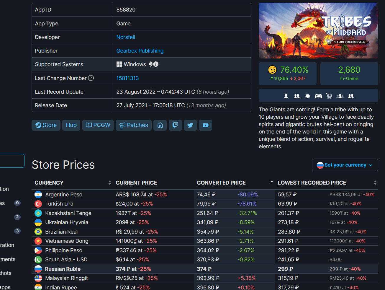Screen dimensions: 385x290
Task: Click the Kazakhstani Tenge flag icon
Action: click(38, 213)
